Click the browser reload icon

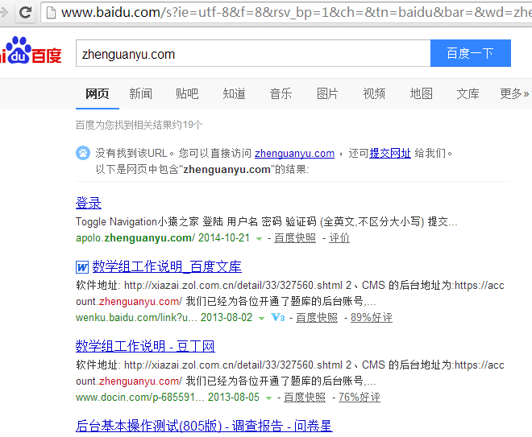[x=26, y=13]
